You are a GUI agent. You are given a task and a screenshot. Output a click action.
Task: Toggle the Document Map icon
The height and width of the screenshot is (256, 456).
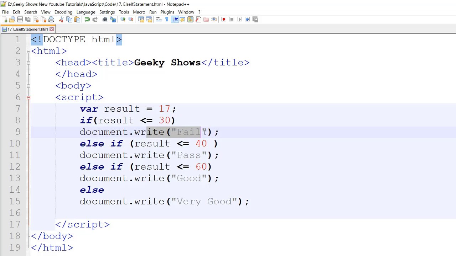[190, 19]
